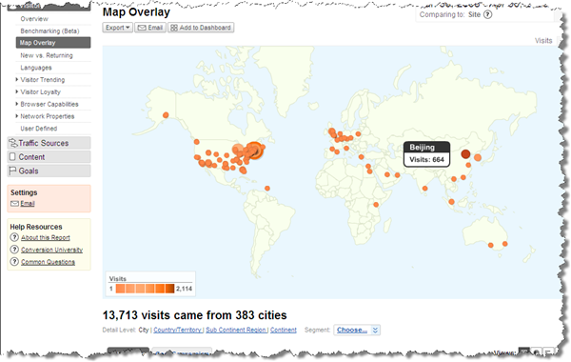Viewport: 571px width, 362px height.
Task: Click help icon beside About this Report
Action: click(x=14, y=237)
